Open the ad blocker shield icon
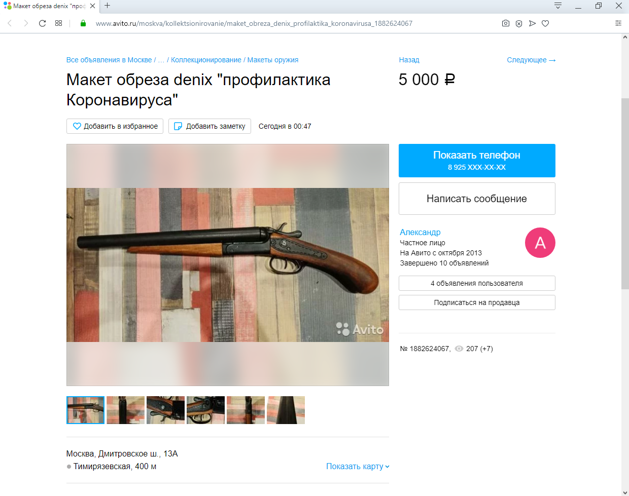The image size is (629, 496). pyautogui.click(x=519, y=23)
